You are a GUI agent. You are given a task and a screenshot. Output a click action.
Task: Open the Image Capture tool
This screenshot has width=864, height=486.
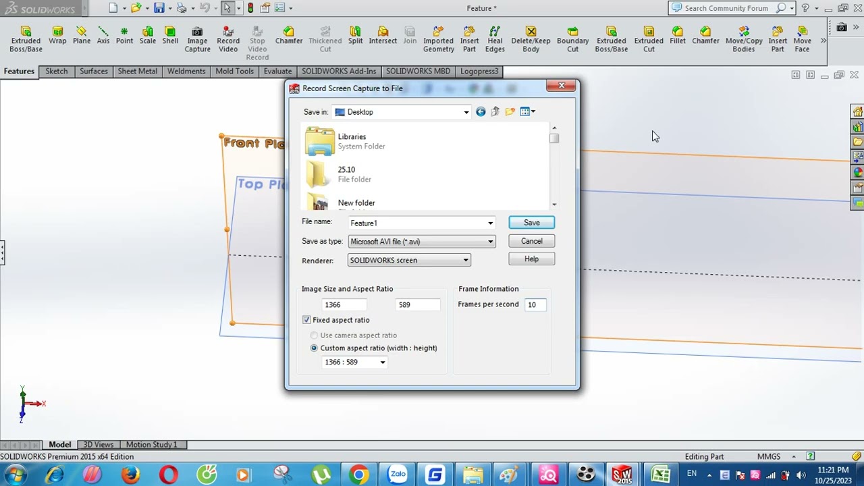pos(197,40)
